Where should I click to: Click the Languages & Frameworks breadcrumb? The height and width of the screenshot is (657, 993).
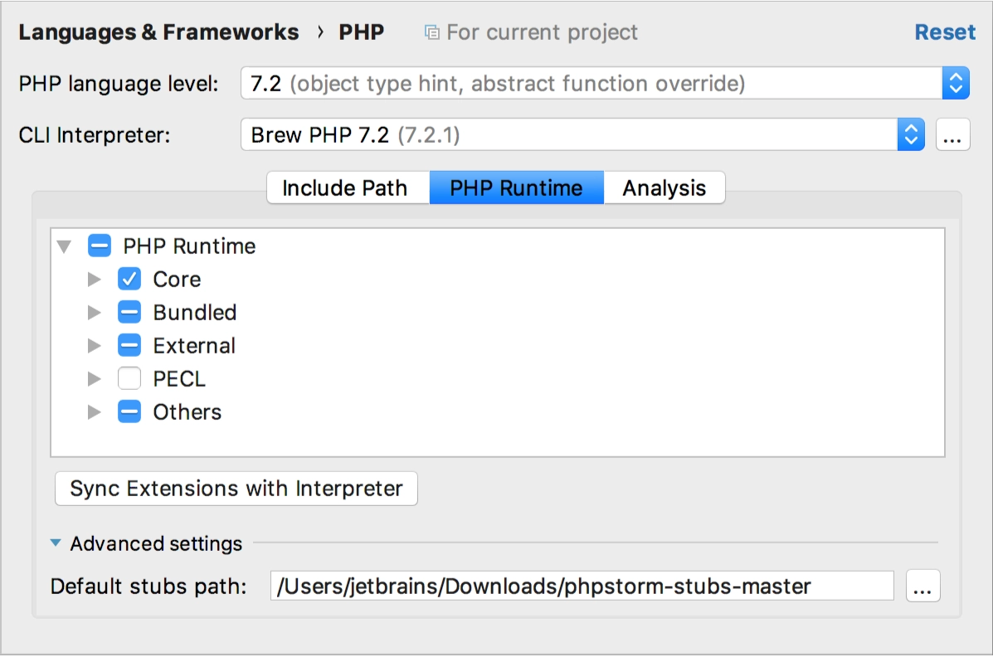158,32
